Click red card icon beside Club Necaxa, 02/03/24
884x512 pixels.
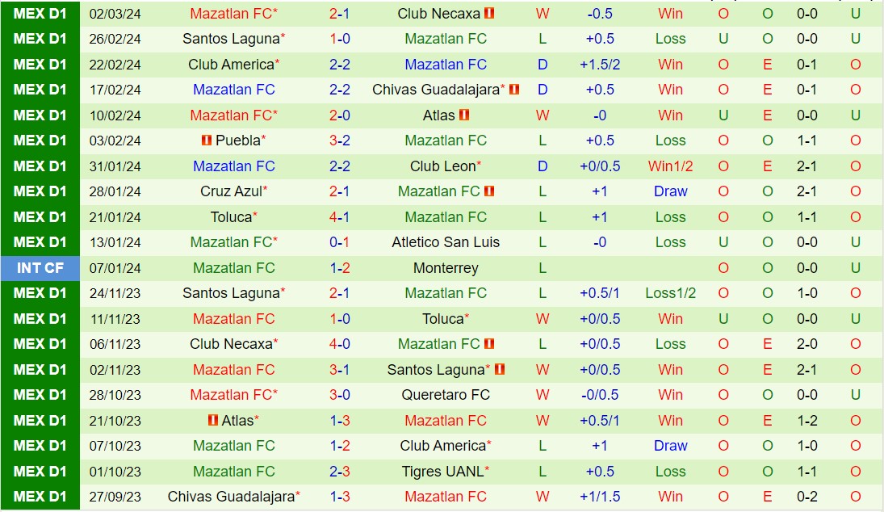[489, 14]
